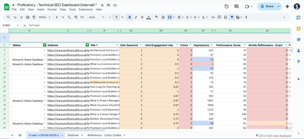Increase decimal places icon
Viewport: 304px width, 139px height.
pos(76,17)
